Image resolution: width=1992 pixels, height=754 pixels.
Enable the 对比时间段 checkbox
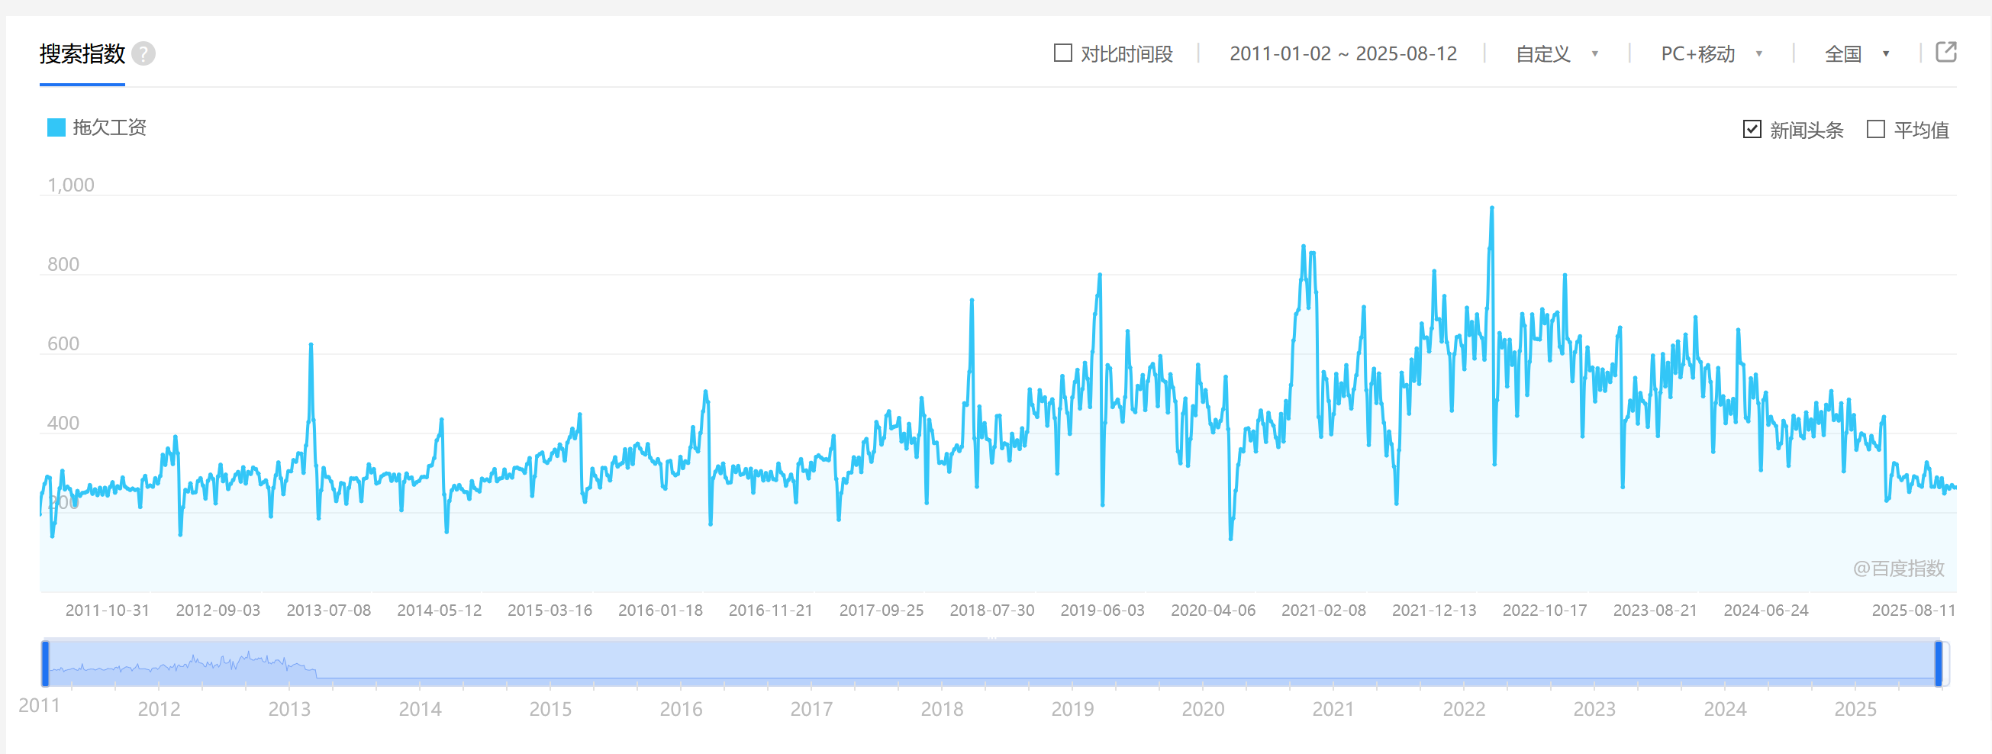pyautogui.click(x=1063, y=53)
